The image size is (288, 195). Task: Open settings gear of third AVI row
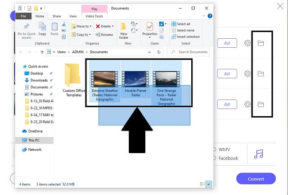pyautogui.click(x=247, y=104)
